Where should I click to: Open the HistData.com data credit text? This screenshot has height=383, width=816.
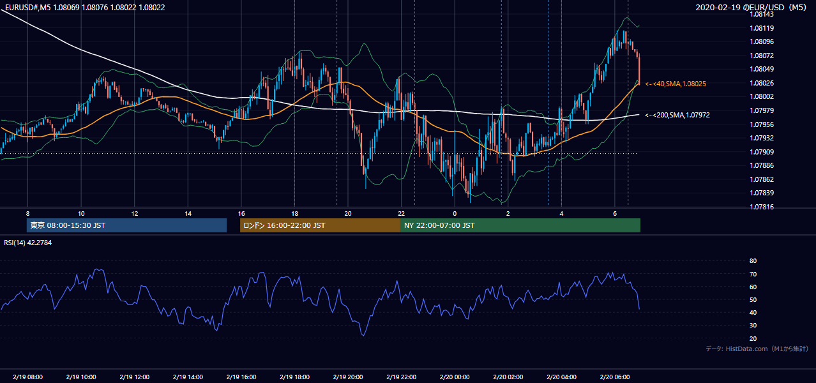click(x=757, y=349)
